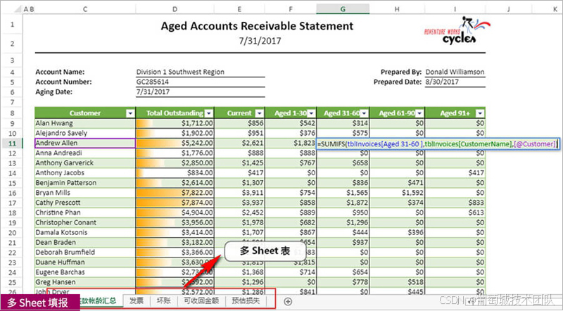Click the Damala Kotsonis cell
The image size is (563, 311).
[x=85, y=233]
